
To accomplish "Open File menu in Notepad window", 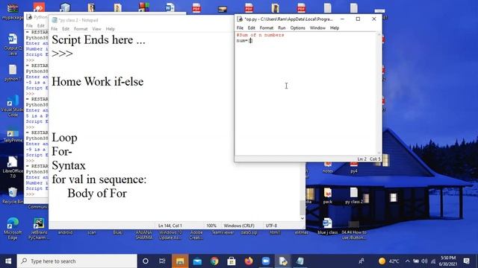I will pyautogui.click(x=55, y=29).
